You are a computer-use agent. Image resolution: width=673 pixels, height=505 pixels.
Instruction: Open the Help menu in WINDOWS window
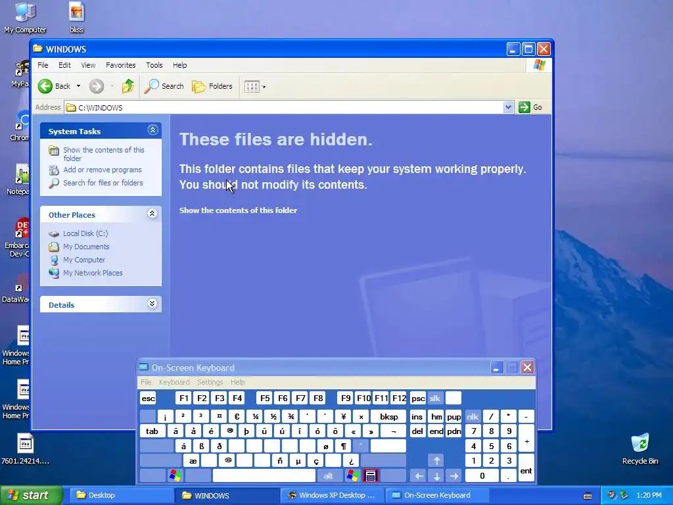coord(180,65)
